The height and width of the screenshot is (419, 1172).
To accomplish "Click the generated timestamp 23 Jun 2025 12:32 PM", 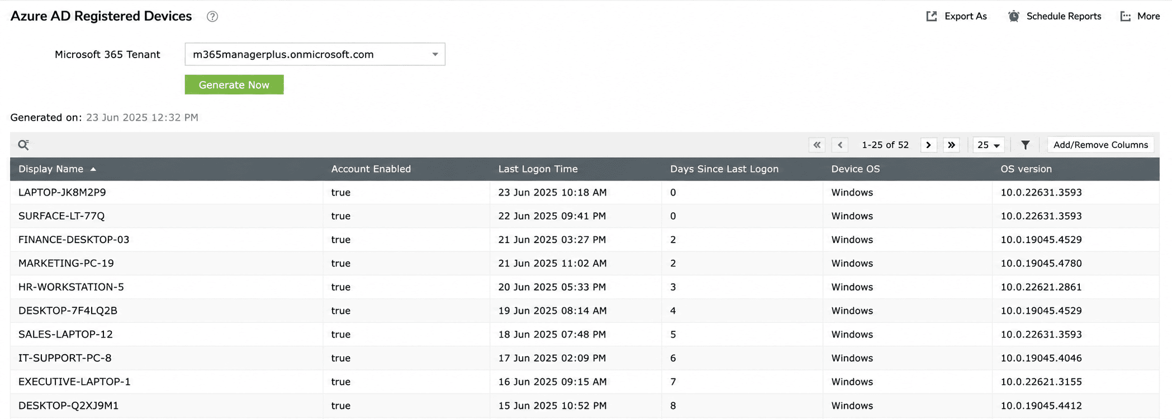I will tap(142, 117).
